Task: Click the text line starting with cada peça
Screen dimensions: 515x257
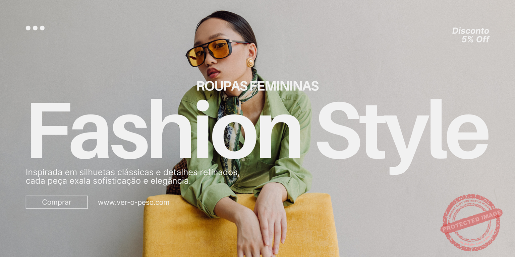Action: [108, 181]
